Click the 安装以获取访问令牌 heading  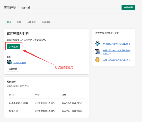point(18,34)
